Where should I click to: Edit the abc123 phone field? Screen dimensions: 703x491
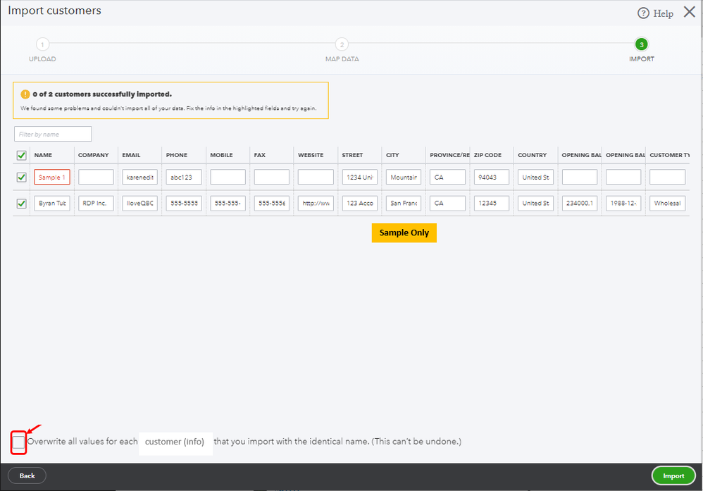tap(184, 177)
